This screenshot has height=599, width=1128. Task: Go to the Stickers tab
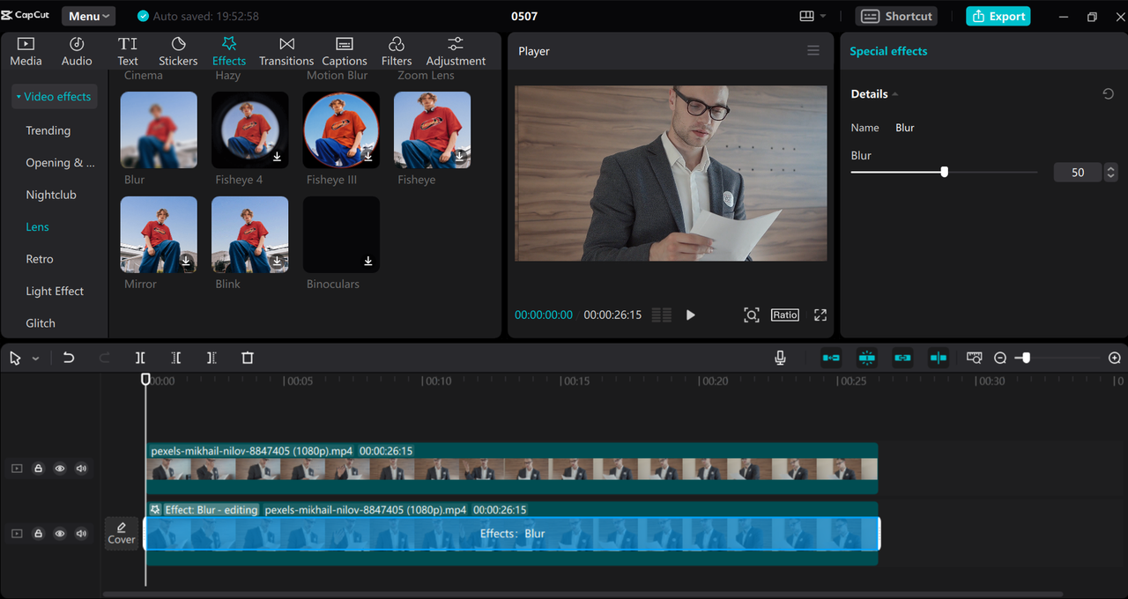[178, 52]
